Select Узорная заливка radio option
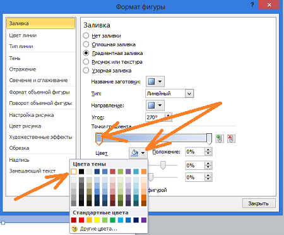 coord(86,70)
